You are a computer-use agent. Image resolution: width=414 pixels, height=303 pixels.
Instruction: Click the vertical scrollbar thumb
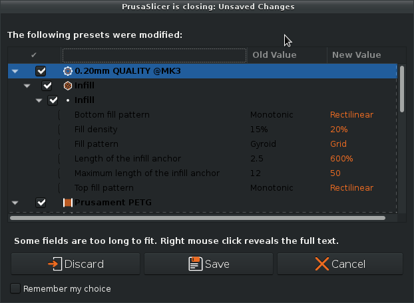pyautogui.click(x=402, y=89)
